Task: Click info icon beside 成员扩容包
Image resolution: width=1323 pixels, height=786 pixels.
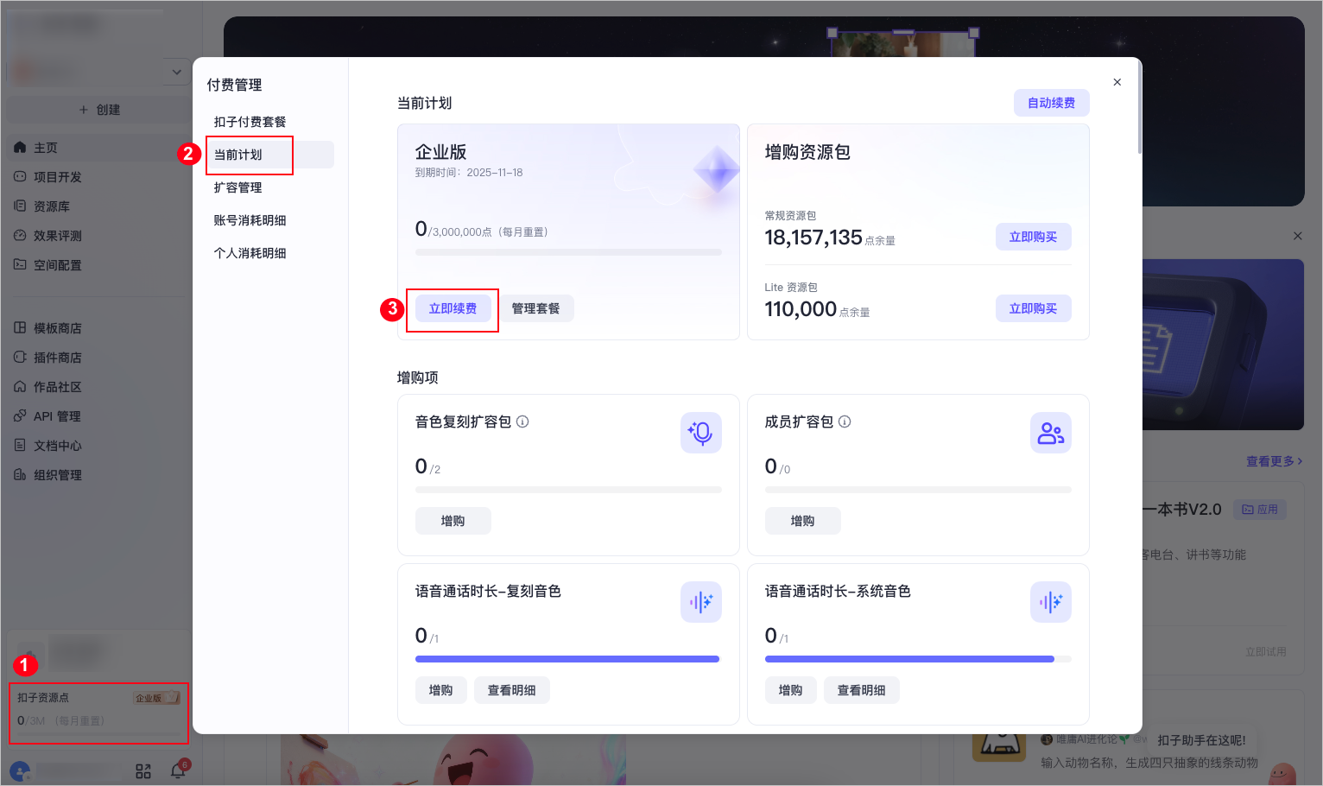Action: (x=845, y=422)
